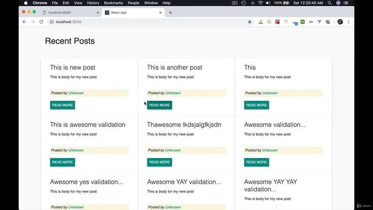Open Notification Center list icon
This screenshot has height=210, width=373.
click(x=346, y=3)
